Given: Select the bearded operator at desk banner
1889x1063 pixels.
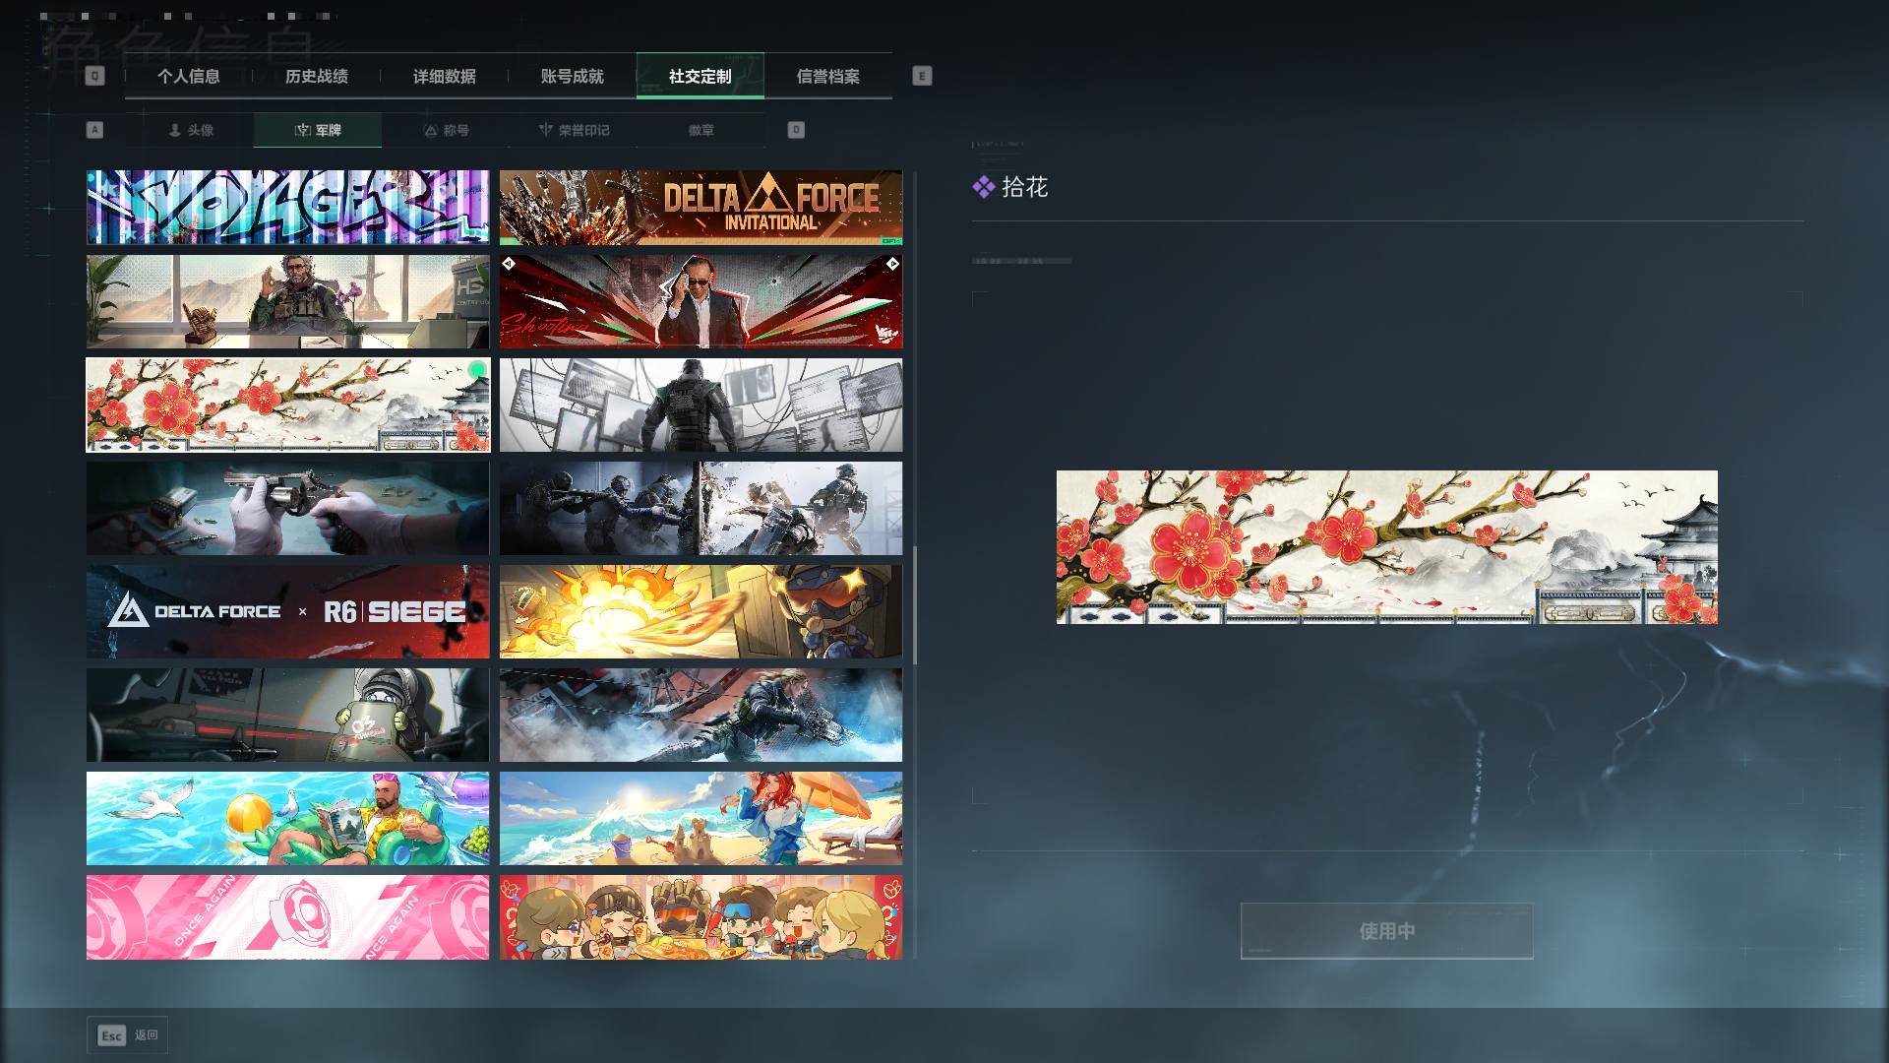Looking at the screenshot, I should coord(287,301).
